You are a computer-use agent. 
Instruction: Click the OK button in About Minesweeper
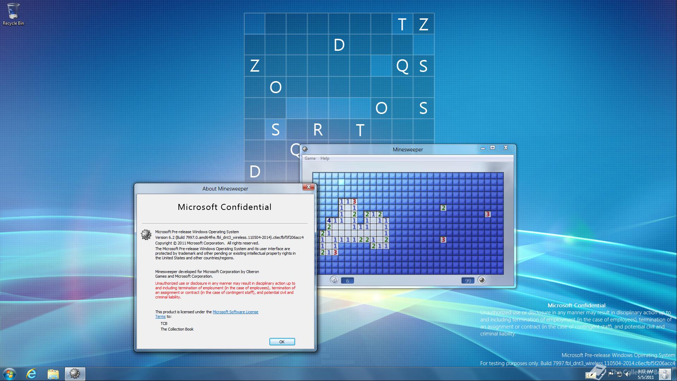tap(282, 341)
